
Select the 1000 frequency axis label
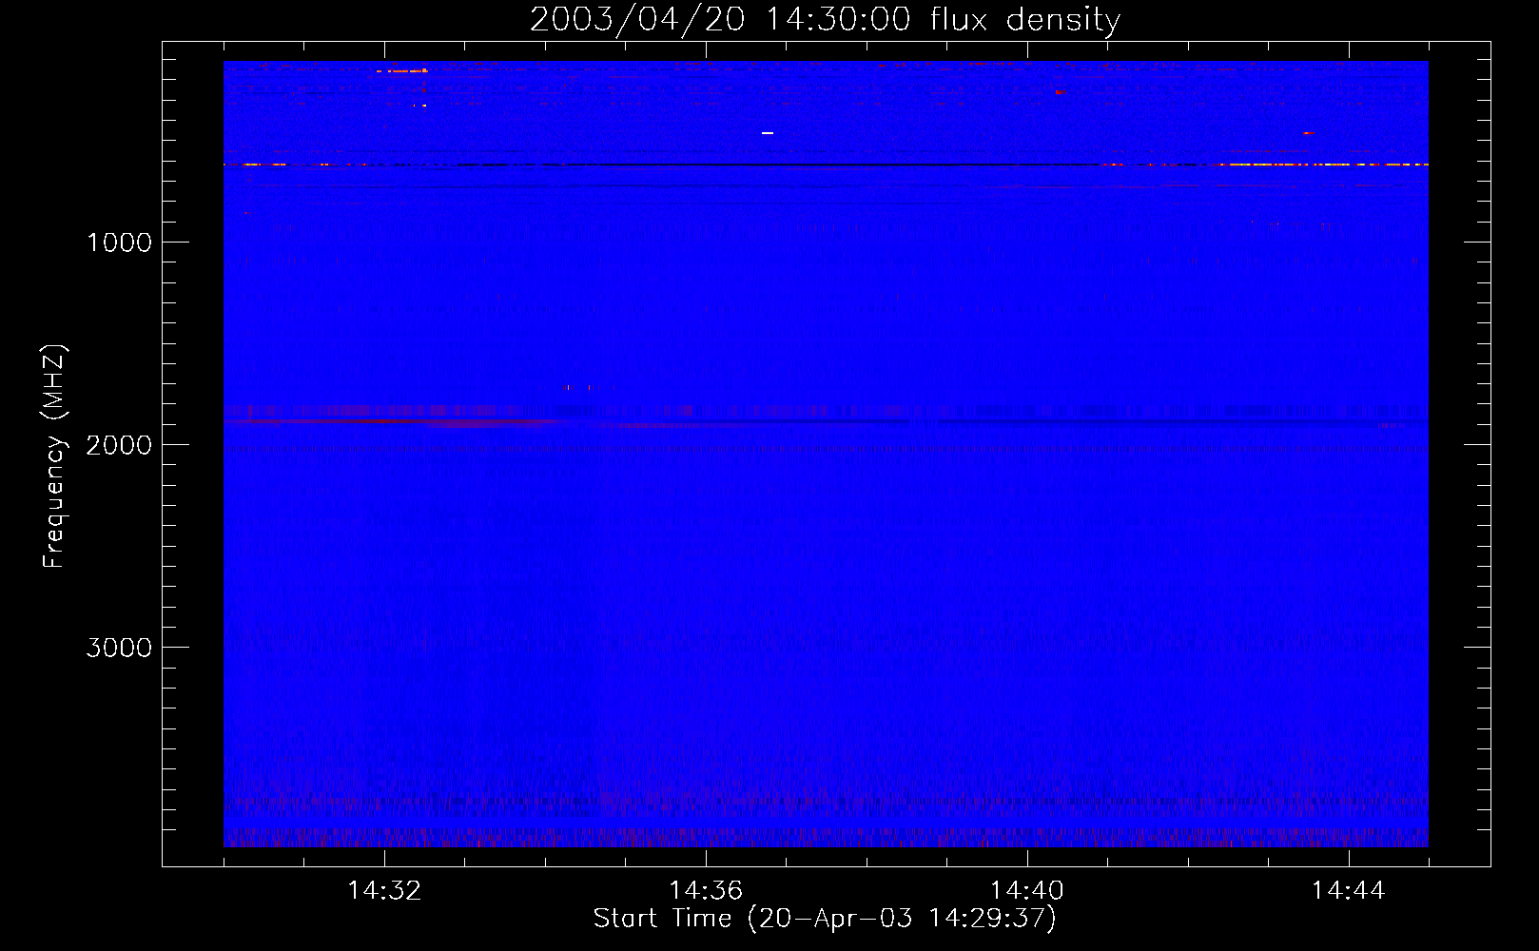pos(119,243)
